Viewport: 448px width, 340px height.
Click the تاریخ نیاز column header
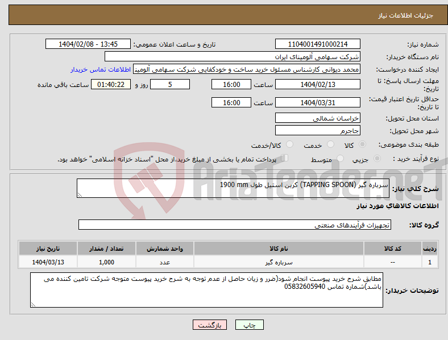tap(48, 248)
